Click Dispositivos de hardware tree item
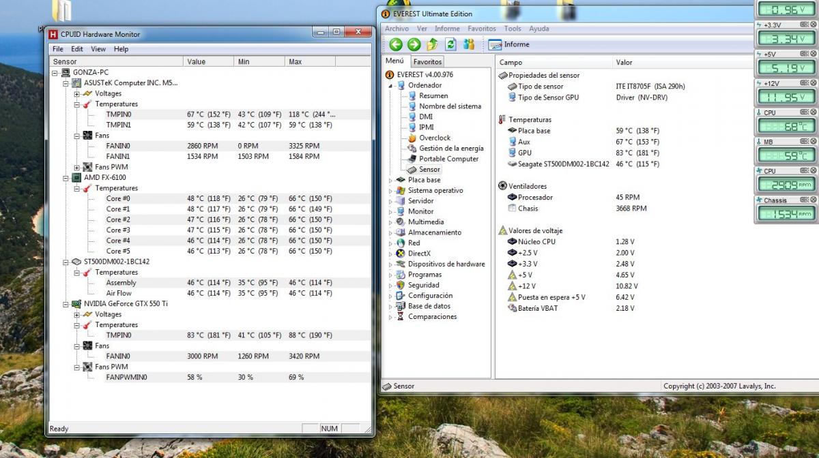The width and height of the screenshot is (819, 458). pyautogui.click(x=446, y=264)
